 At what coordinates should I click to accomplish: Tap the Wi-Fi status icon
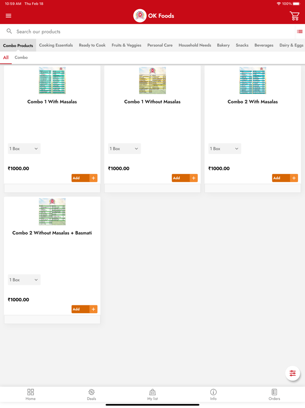point(278,3)
